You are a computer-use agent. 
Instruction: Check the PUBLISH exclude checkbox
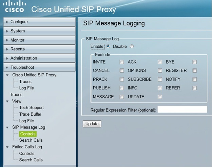click(x=122, y=88)
